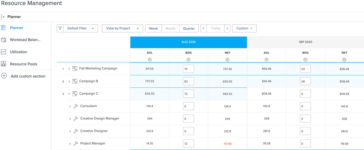Open the Workload Balancer sidebar icon
Image resolution: width=364 pixels, height=150 pixels.
pos(4,40)
